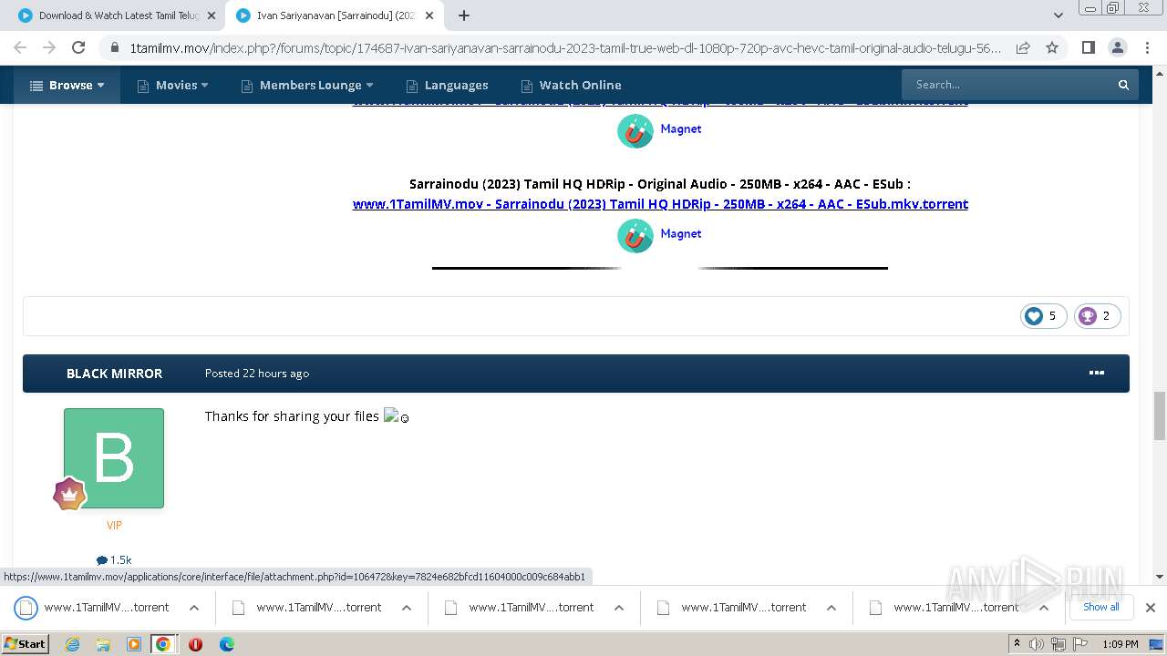Open File Explorer folder from taskbar

(103, 644)
